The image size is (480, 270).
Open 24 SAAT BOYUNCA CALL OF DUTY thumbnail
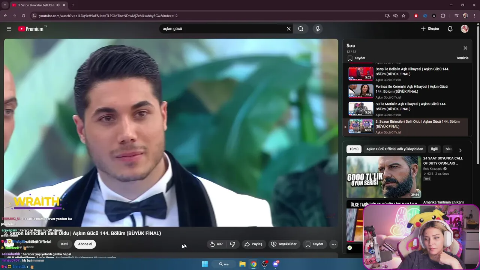coord(384,177)
